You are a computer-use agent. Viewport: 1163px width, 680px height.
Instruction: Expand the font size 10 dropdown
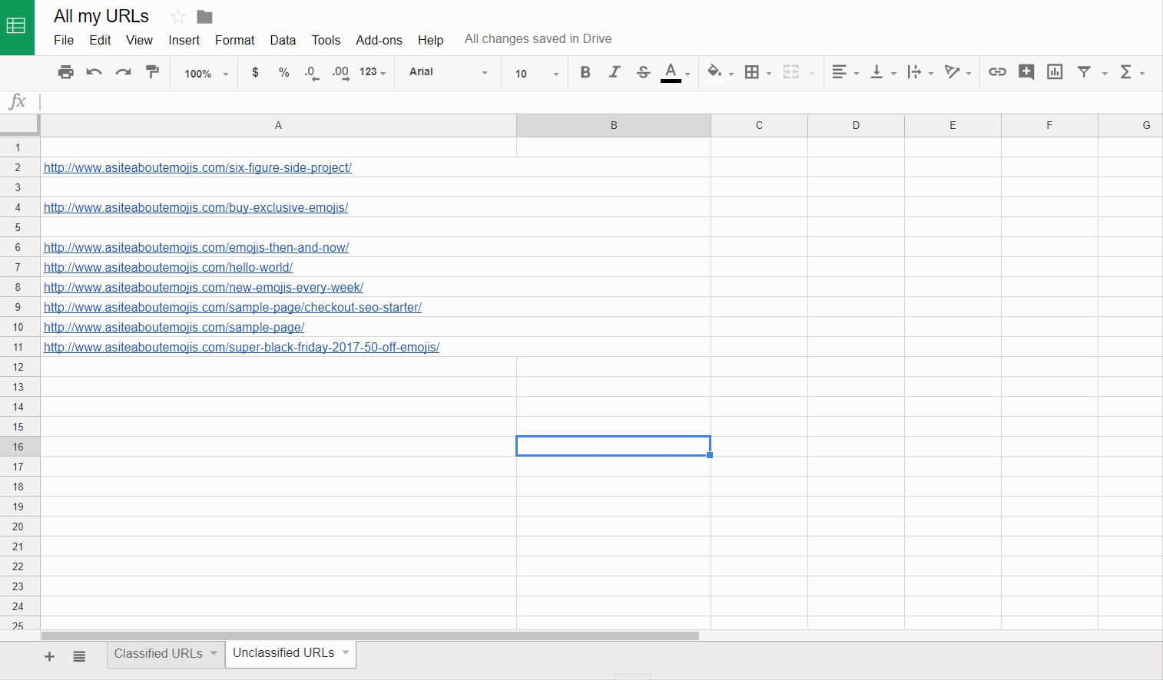[536, 74]
